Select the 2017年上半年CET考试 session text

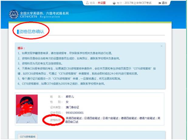pyautogui.click(x=138, y=3)
